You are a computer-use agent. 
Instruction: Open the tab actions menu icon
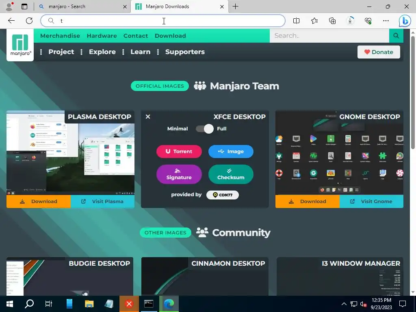24,6
